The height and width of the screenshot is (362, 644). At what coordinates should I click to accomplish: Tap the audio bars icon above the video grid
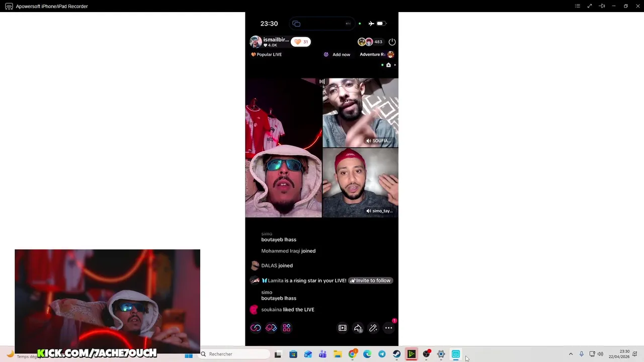pyautogui.click(x=322, y=81)
